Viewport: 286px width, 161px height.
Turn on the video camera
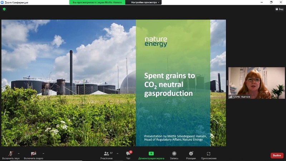tap(33, 153)
